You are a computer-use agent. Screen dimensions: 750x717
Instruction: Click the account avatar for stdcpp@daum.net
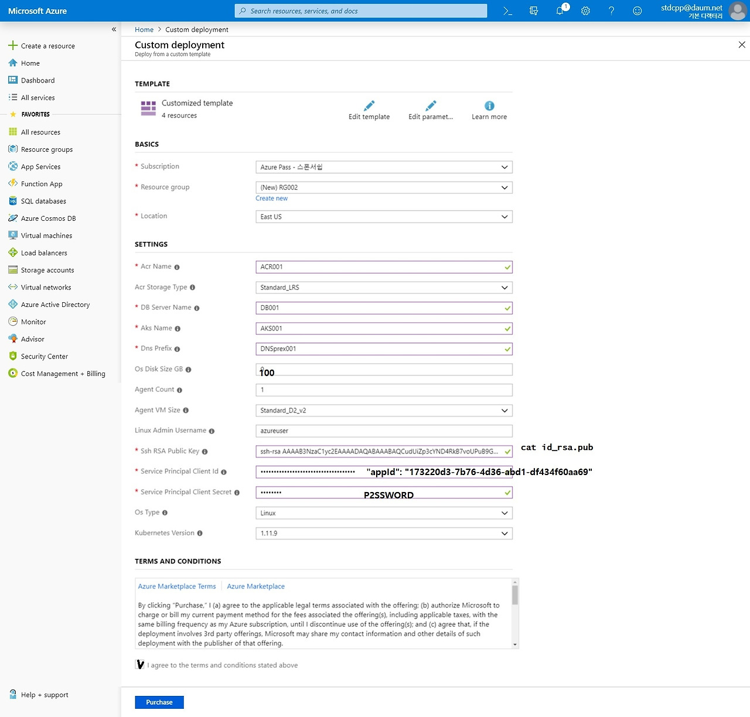738,11
